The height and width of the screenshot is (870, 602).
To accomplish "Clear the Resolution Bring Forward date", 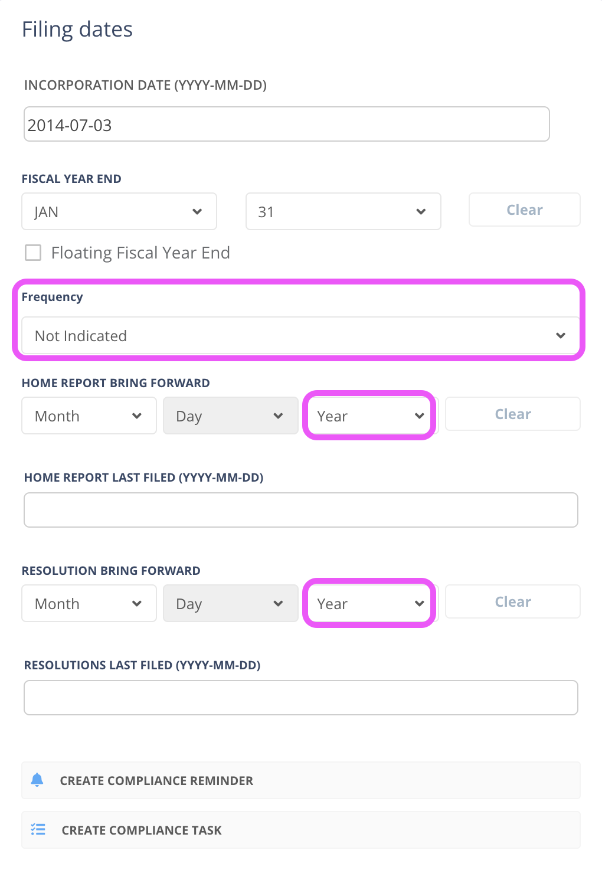I will pos(512,601).
